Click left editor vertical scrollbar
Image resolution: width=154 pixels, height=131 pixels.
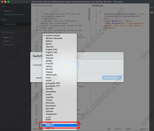(89, 15)
